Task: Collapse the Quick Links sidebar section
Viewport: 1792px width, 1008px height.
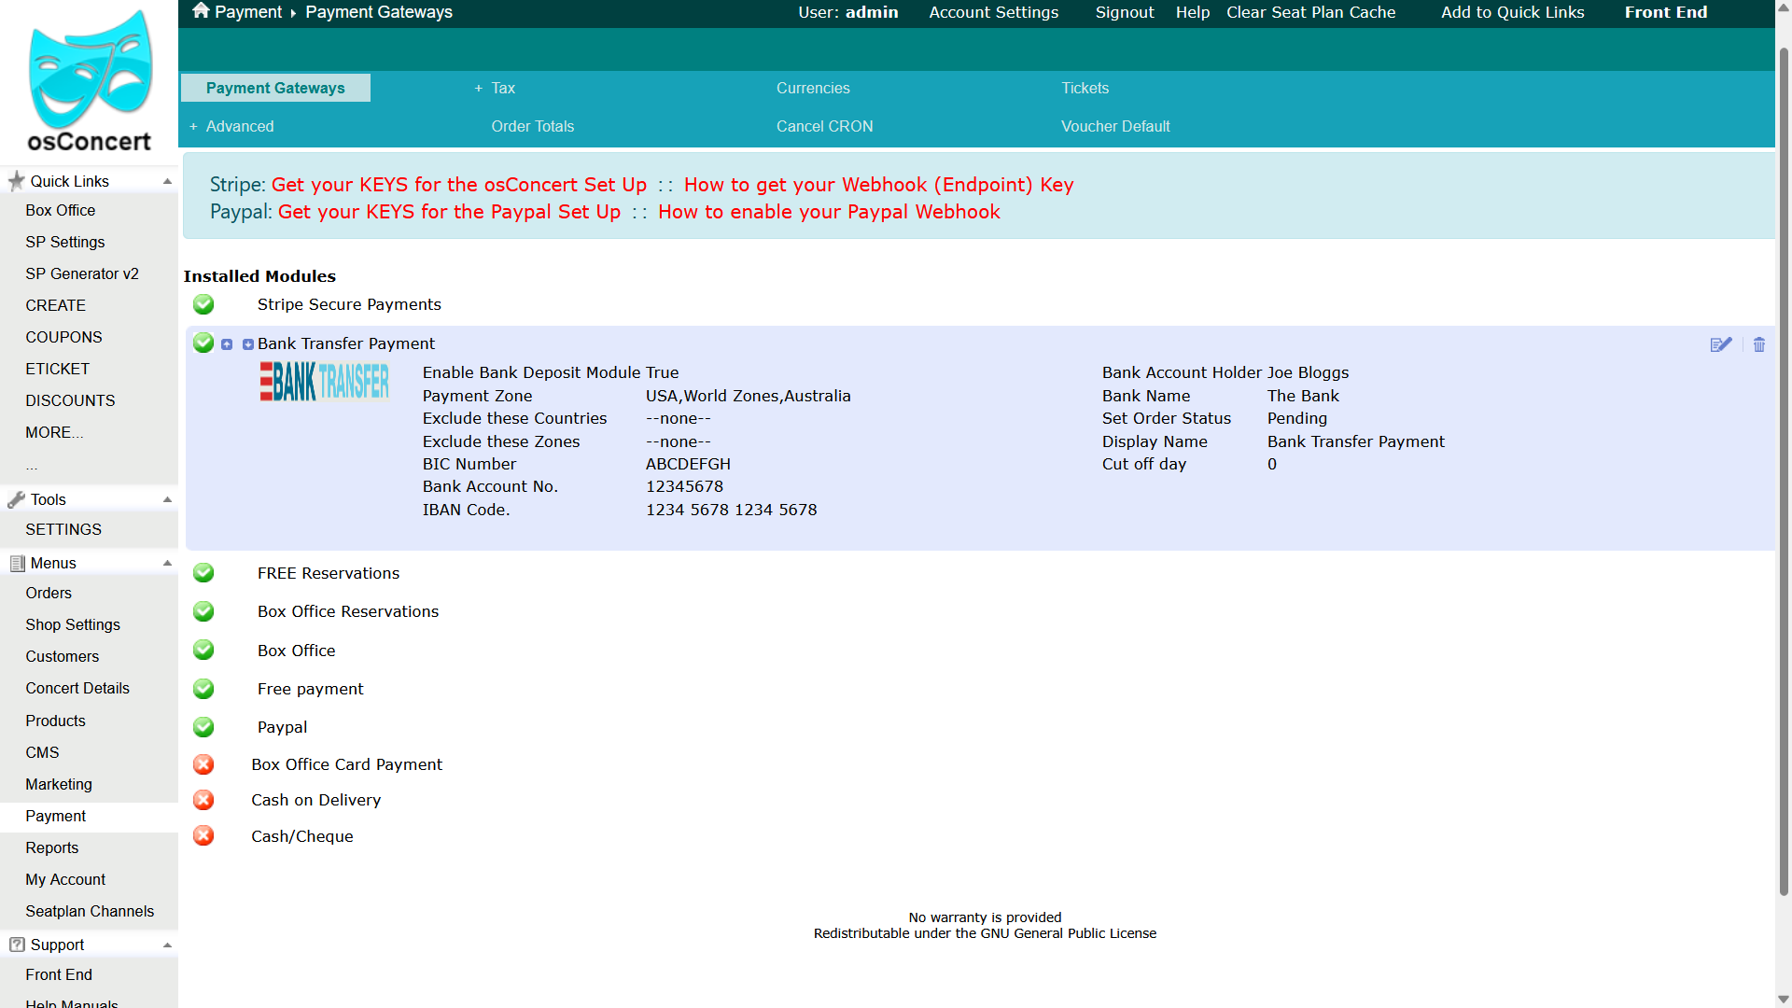Action: tap(167, 181)
